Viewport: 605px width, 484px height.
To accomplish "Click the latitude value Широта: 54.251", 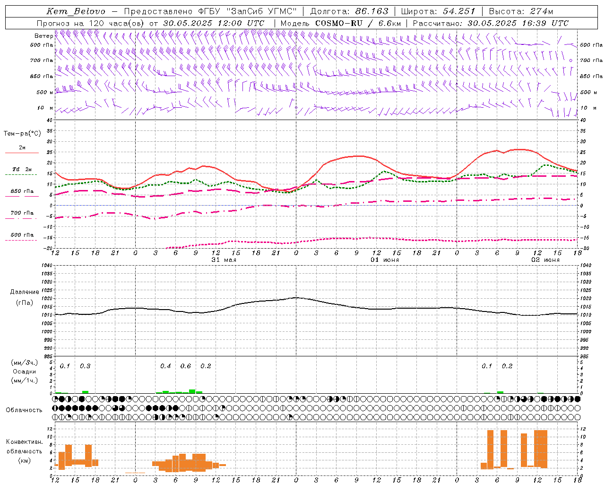I will pyautogui.click(x=438, y=11).
